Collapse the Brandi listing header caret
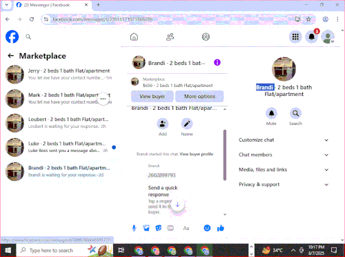The width and height of the screenshot is (345, 257). (x=225, y=109)
